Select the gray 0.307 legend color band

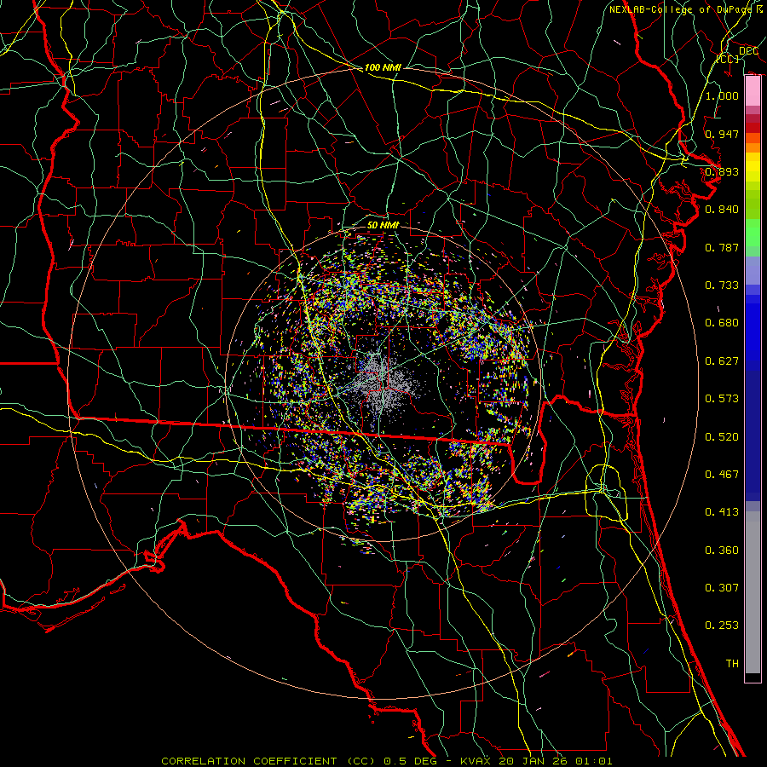(x=753, y=588)
